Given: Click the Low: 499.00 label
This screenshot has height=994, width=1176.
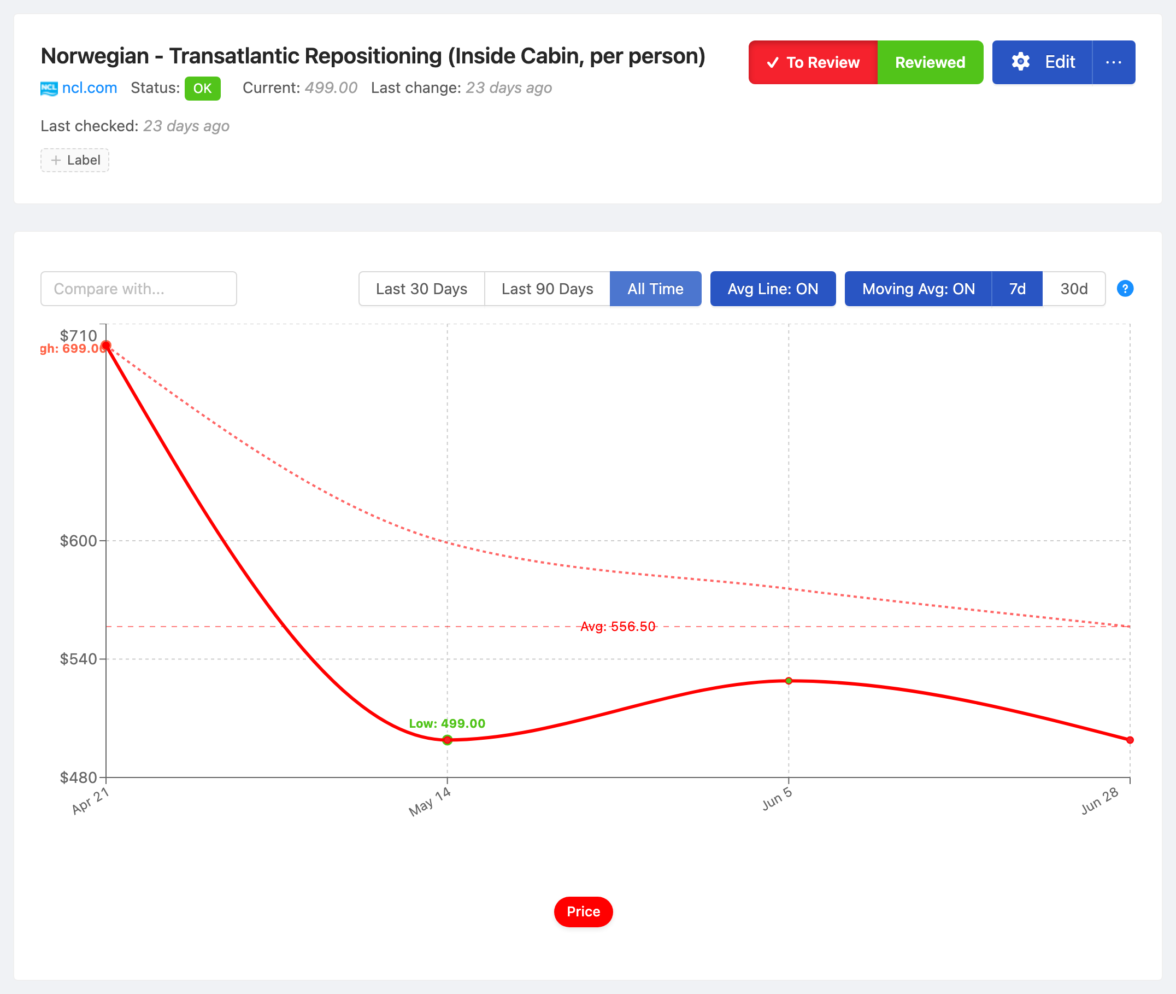Looking at the screenshot, I should pos(447,723).
